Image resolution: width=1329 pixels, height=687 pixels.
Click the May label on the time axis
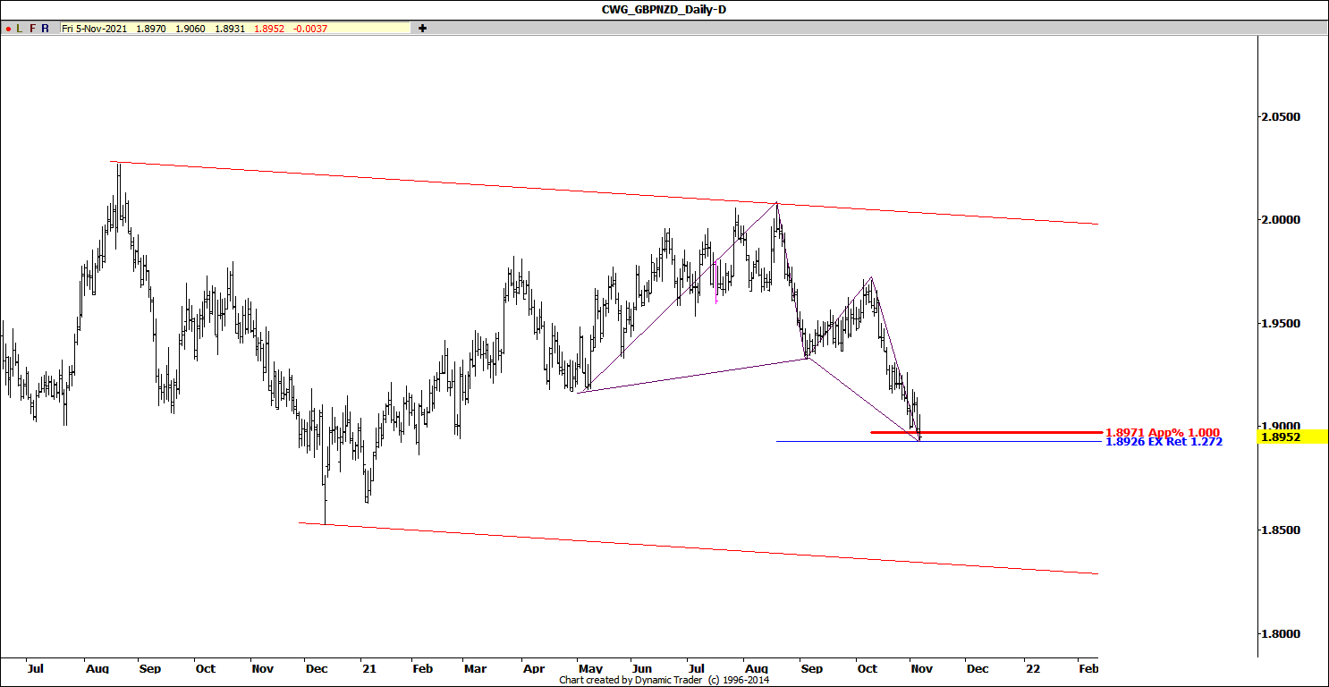pos(590,669)
